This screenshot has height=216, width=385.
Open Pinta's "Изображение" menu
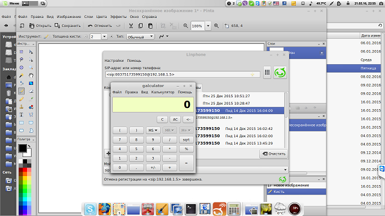[69, 17]
